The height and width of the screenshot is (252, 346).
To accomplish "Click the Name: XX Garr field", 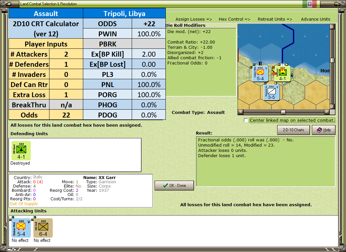I will [99, 177].
